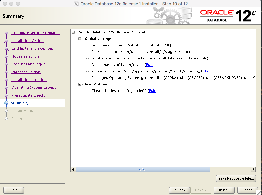
Task: Collapse the Grid Options tree node
Action: (x=80, y=84)
